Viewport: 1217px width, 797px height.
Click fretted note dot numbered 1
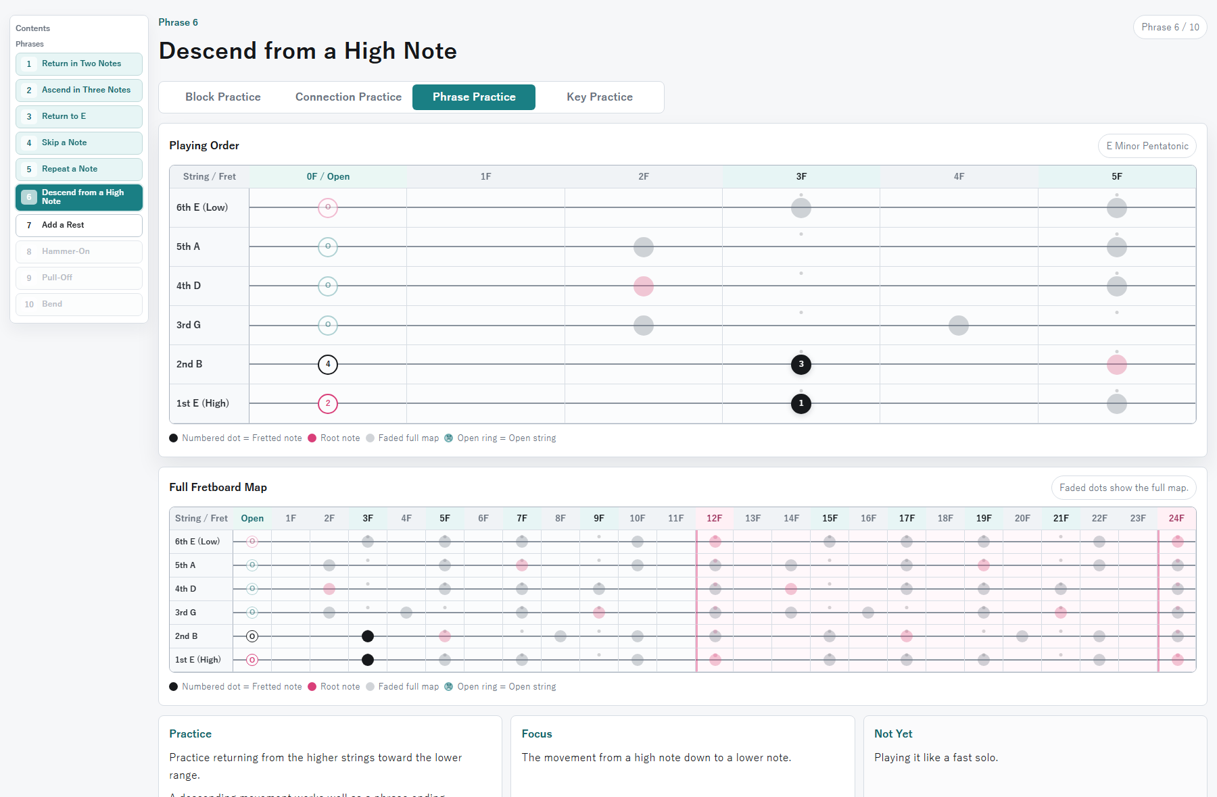(801, 404)
